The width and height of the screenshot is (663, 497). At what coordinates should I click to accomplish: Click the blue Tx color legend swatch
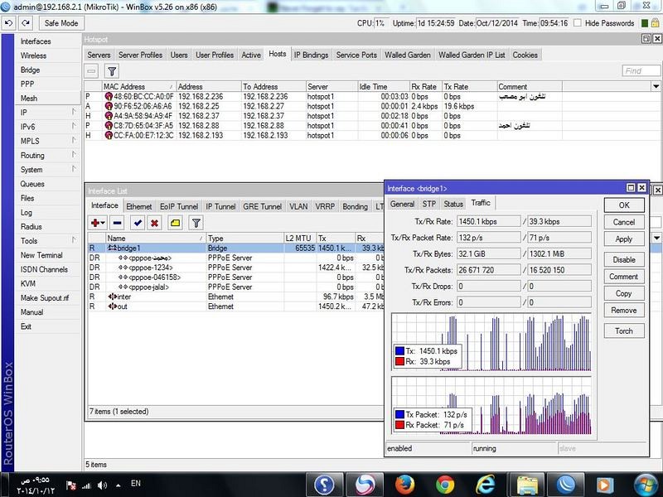[399, 350]
